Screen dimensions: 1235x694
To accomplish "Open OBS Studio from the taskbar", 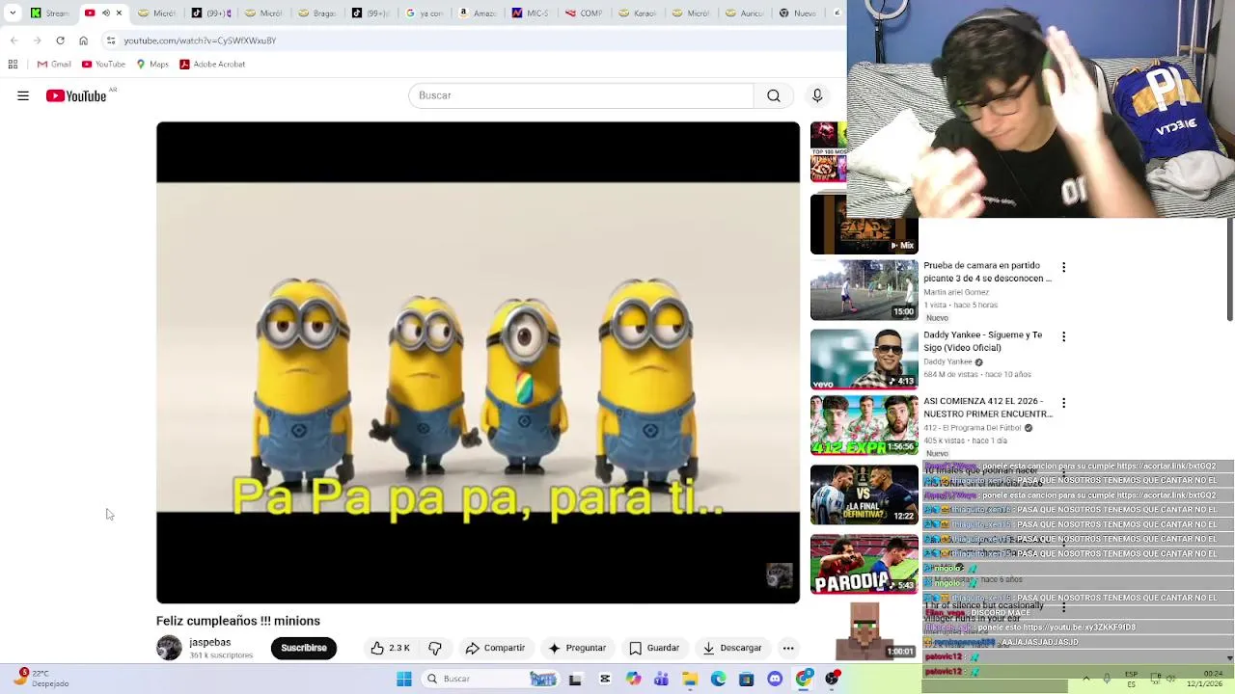I will (832, 679).
